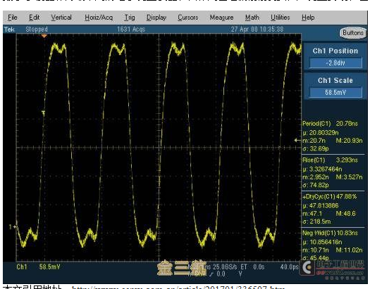370x289 pixels.
Task: Select the Rise(C1) measurement readout
Action: 333,172
